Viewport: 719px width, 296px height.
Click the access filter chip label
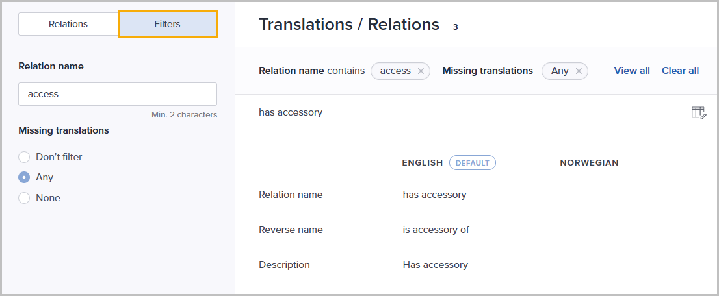point(395,71)
